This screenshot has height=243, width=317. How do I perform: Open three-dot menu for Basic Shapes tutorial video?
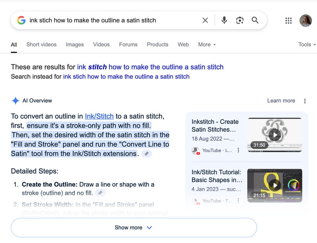click(x=238, y=200)
